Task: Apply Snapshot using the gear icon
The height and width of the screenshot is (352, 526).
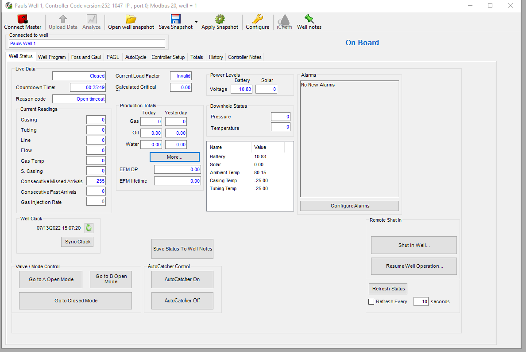Action: click(220, 19)
